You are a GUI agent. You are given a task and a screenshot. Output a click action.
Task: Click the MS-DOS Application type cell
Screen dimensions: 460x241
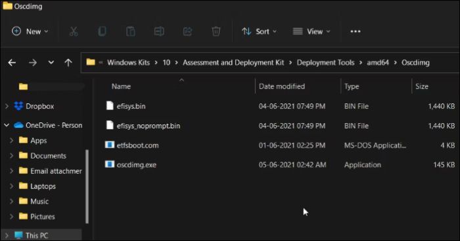pos(375,145)
